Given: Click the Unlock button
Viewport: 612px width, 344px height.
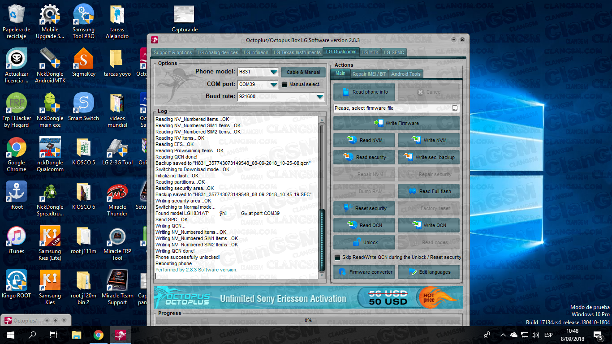Looking at the screenshot, I should pos(364,242).
